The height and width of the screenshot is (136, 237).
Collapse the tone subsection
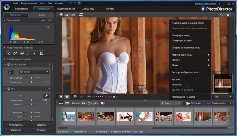[x=5, y=89]
